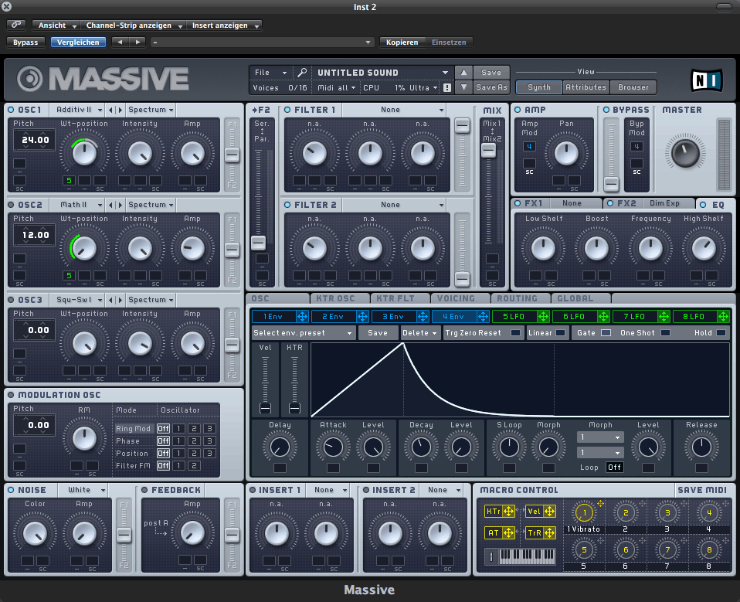Open the Additiv II wavetable dropdown on OSC1
The image size is (740, 602).
click(x=77, y=110)
